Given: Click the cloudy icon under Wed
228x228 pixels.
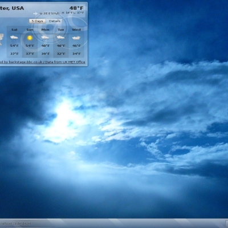Looking at the screenshot, I should pos(76,38).
